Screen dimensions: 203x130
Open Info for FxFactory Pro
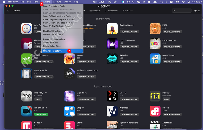(x=38, y=99)
